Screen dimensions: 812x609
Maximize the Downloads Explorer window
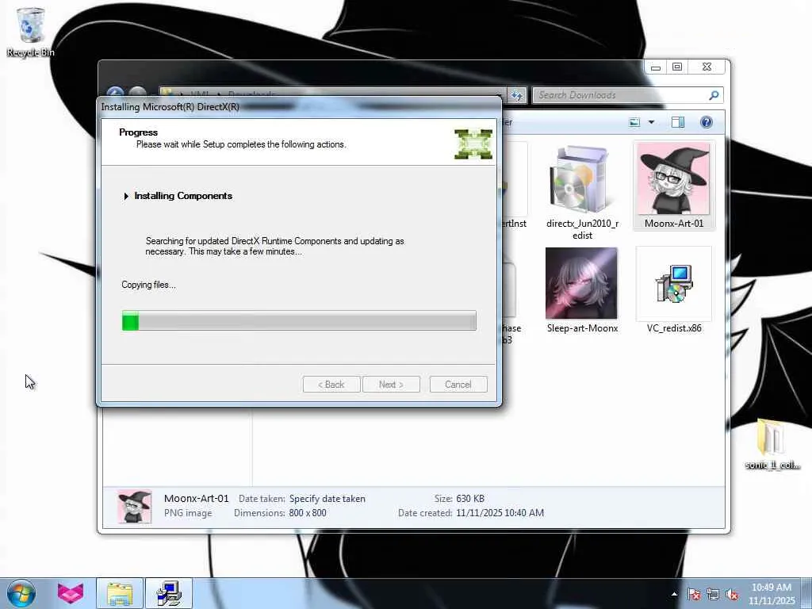click(x=677, y=67)
